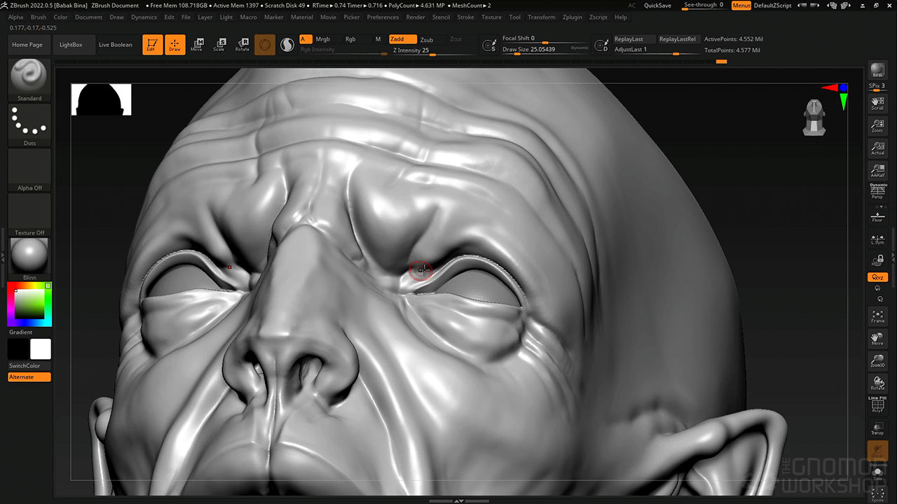Click the head silhouette thumbnail in viewport
The width and height of the screenshot is (897, 504).
coord(102,99)
